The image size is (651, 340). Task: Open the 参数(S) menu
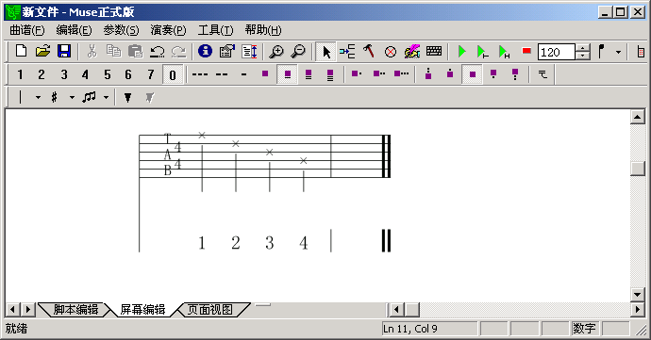click(x=121, y=30)
